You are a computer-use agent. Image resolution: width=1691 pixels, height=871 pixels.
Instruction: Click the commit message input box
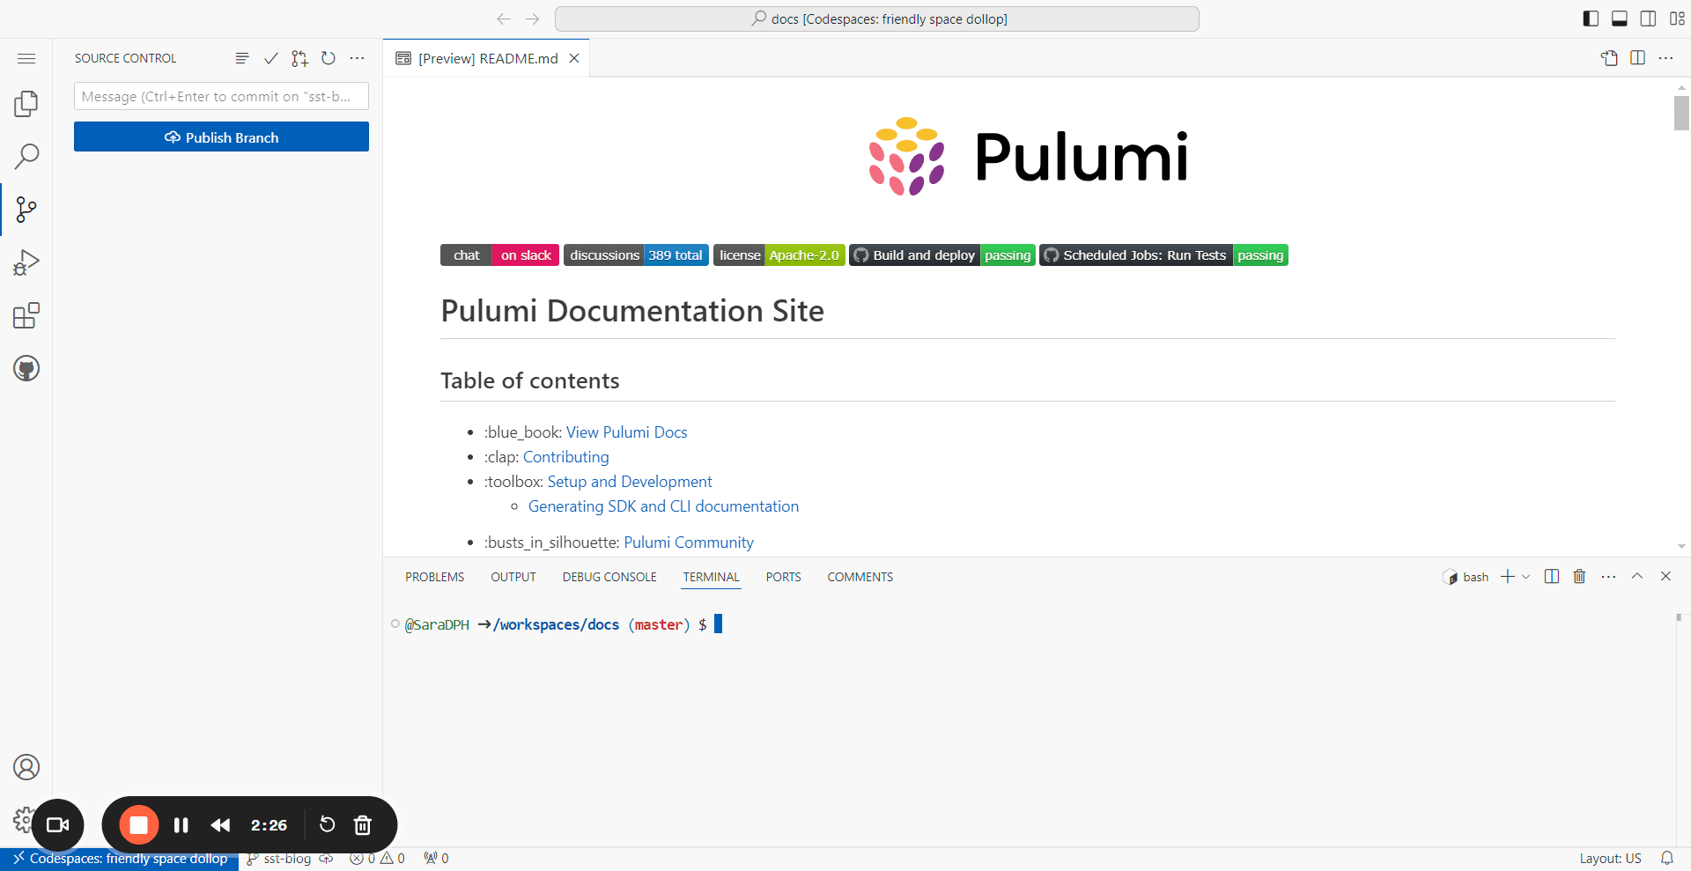tap(221, 96)
